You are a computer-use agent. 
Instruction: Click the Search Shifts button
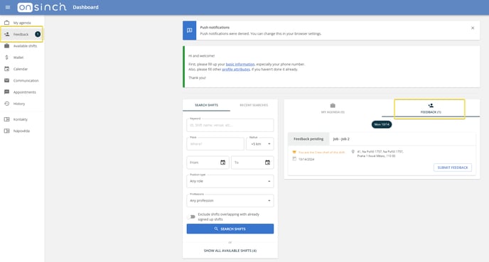click(230, 229)
